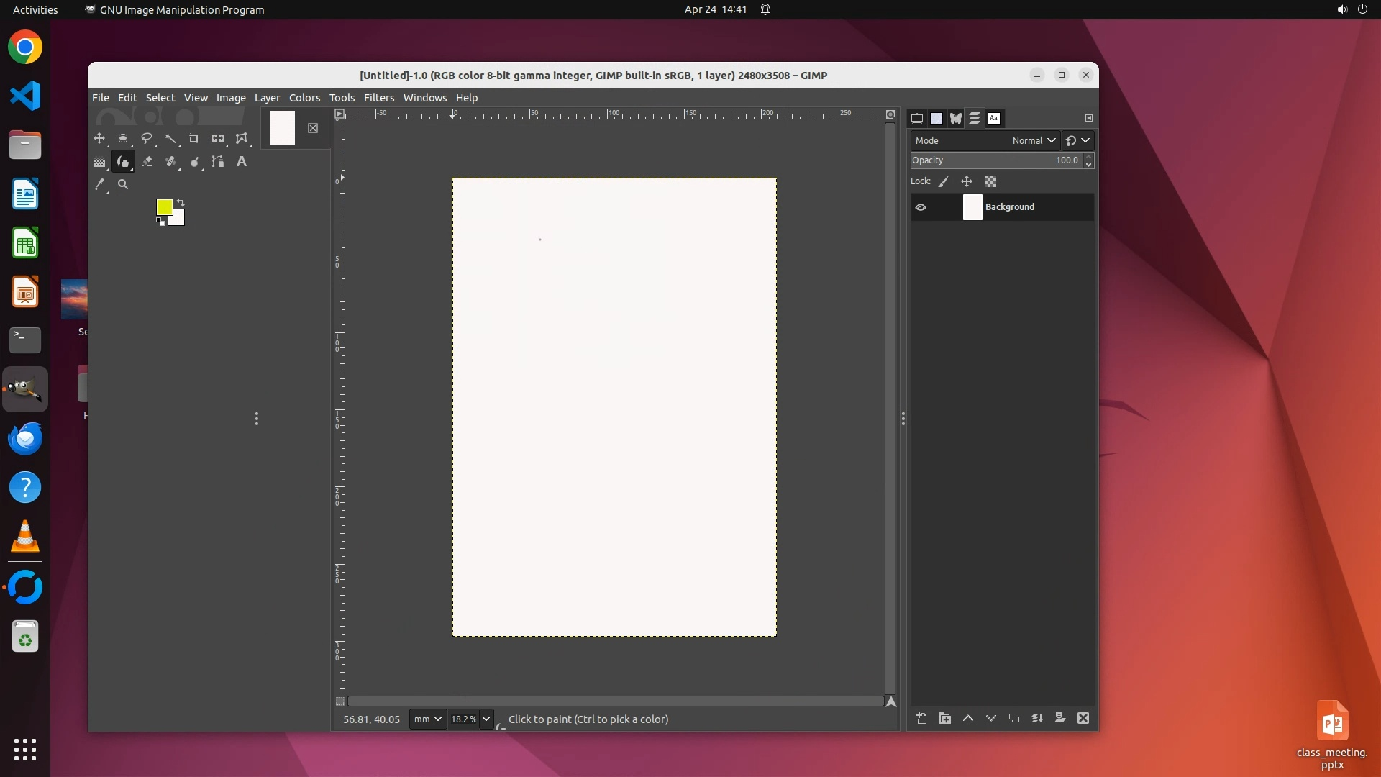
Task: Add a layer mask using mask icon
Action: coord(1059,718)
